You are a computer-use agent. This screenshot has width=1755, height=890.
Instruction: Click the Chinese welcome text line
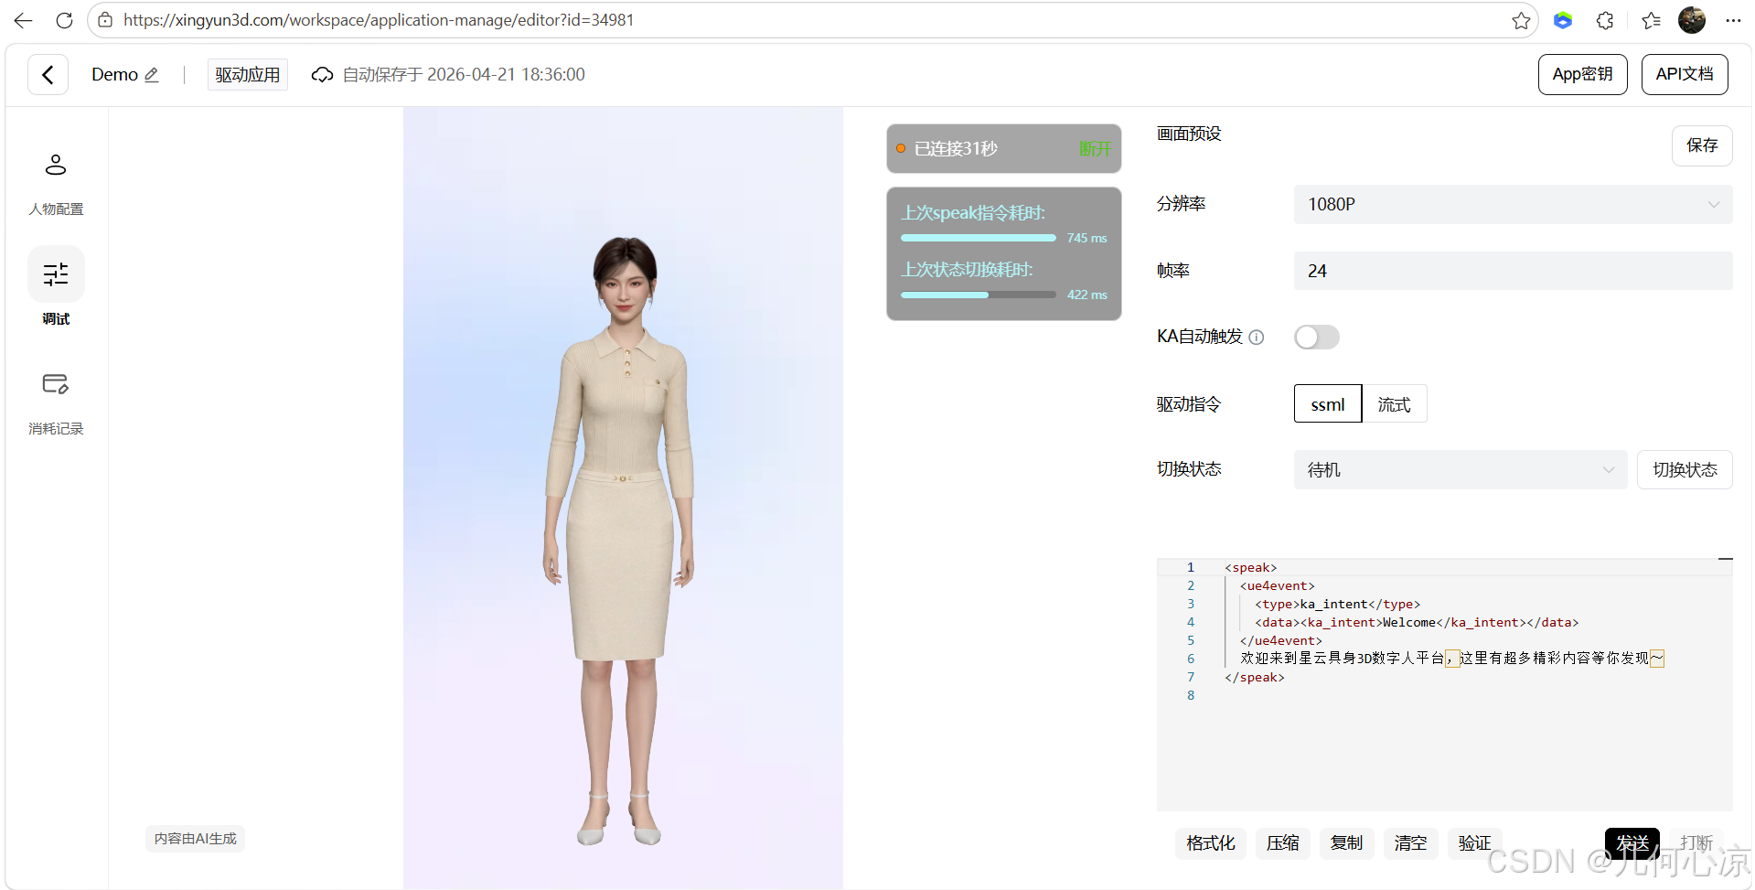point(1451,658)
